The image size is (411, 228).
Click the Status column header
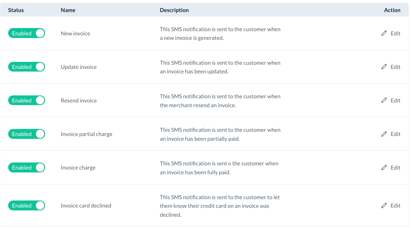click(x=16, y=10)
